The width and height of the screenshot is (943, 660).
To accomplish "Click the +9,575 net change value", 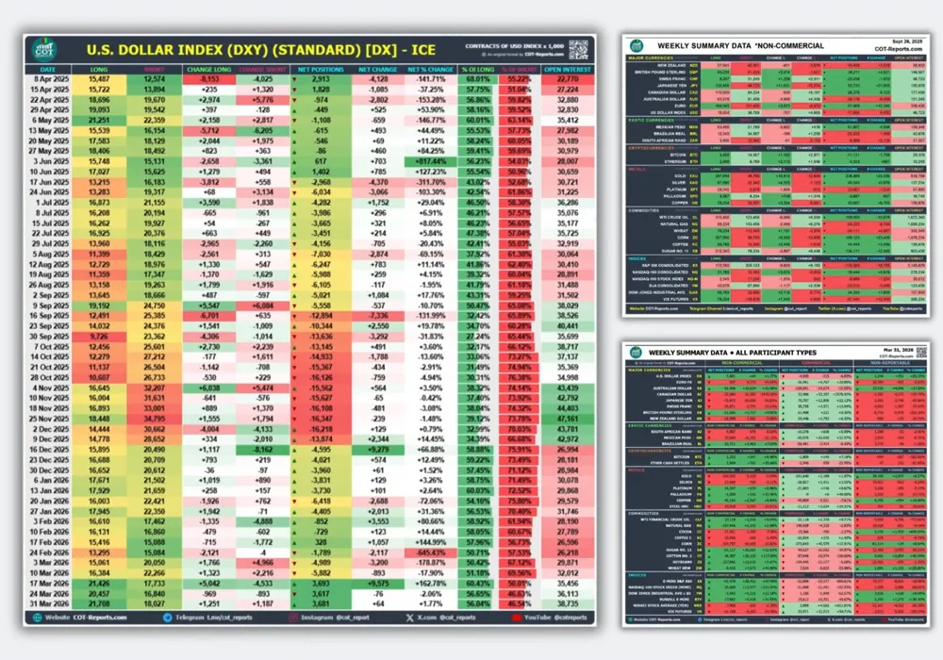I will click(378, 584).
